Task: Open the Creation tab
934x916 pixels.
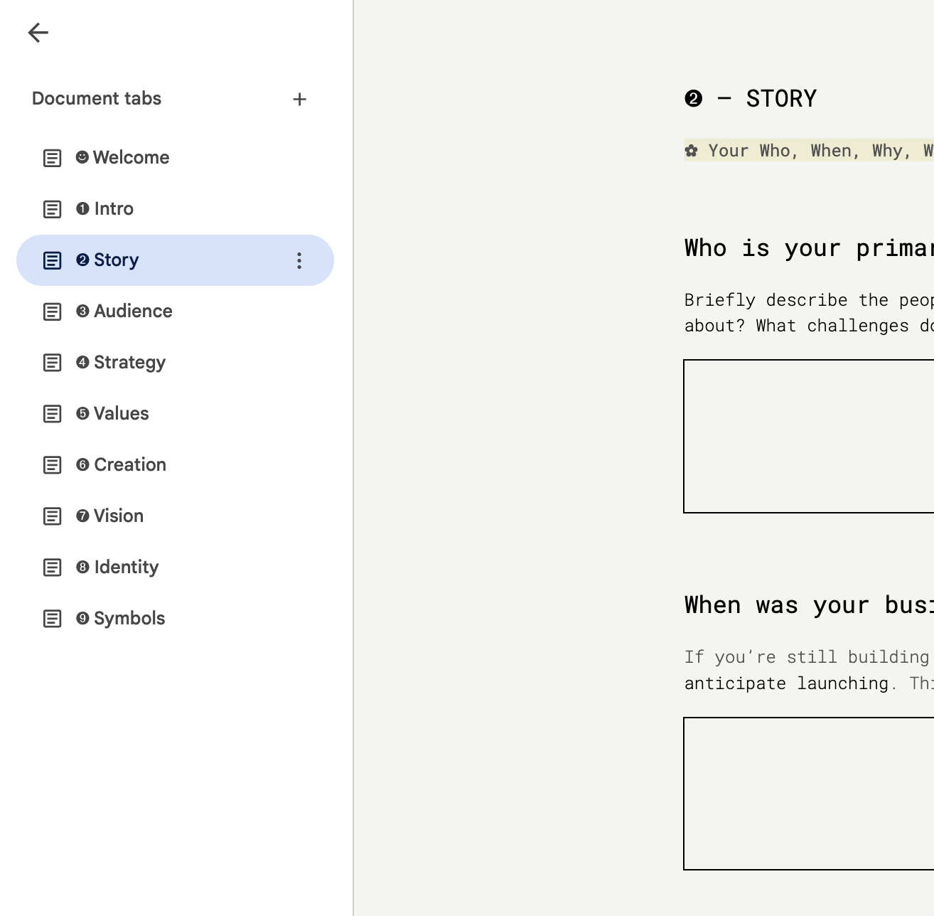Action: [175, 465]
